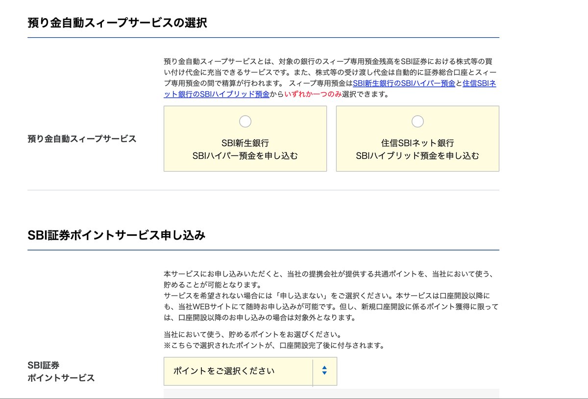Open the ポイントをご選択ください dropdown

[250, 371]
